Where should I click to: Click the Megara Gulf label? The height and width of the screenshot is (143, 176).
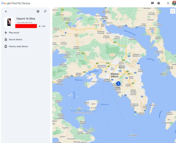point(79,80)
